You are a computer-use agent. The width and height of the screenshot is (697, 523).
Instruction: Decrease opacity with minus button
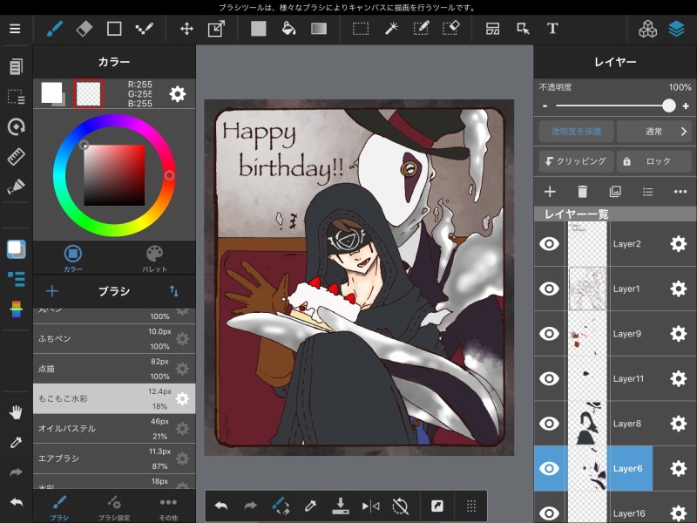click(x=545, y=105)
